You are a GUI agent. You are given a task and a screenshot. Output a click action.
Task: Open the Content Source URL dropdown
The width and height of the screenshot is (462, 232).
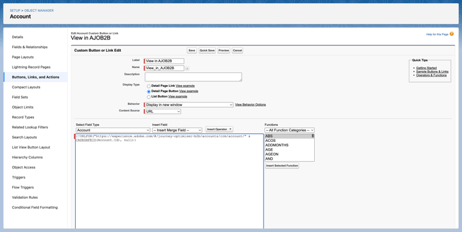[x=163, y=112]
